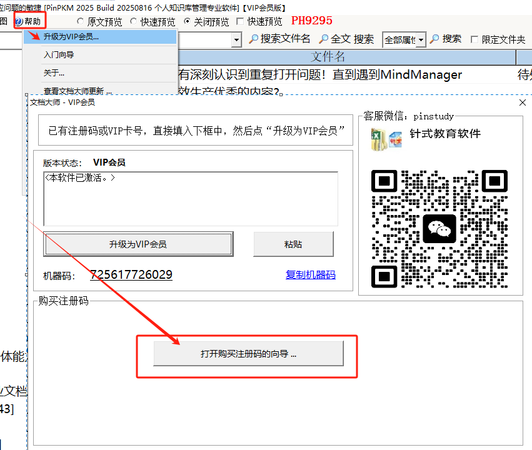Click the Excel folder icon near 针式教育软件

point(377,139)
